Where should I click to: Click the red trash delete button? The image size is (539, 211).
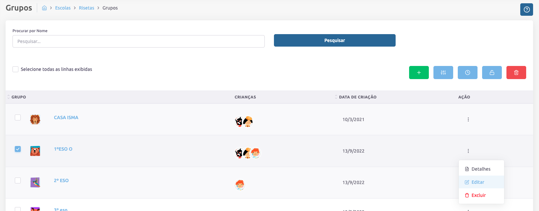click(x=516, y=73)
